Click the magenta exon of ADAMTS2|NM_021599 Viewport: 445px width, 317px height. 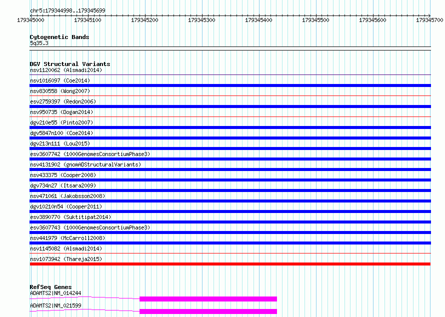[208, 311]
